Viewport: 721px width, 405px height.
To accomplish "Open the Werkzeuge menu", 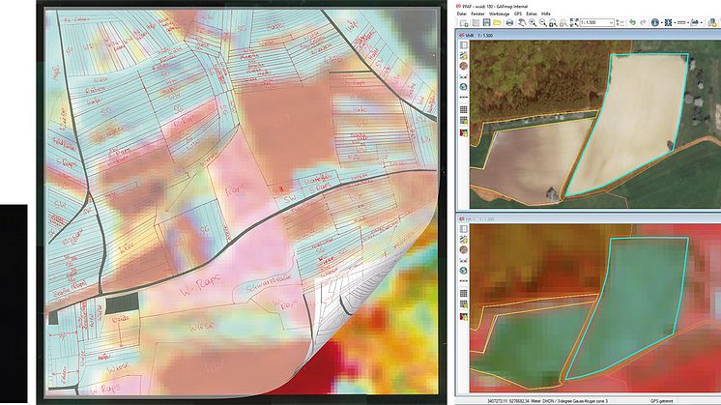I will click(499, 14).
